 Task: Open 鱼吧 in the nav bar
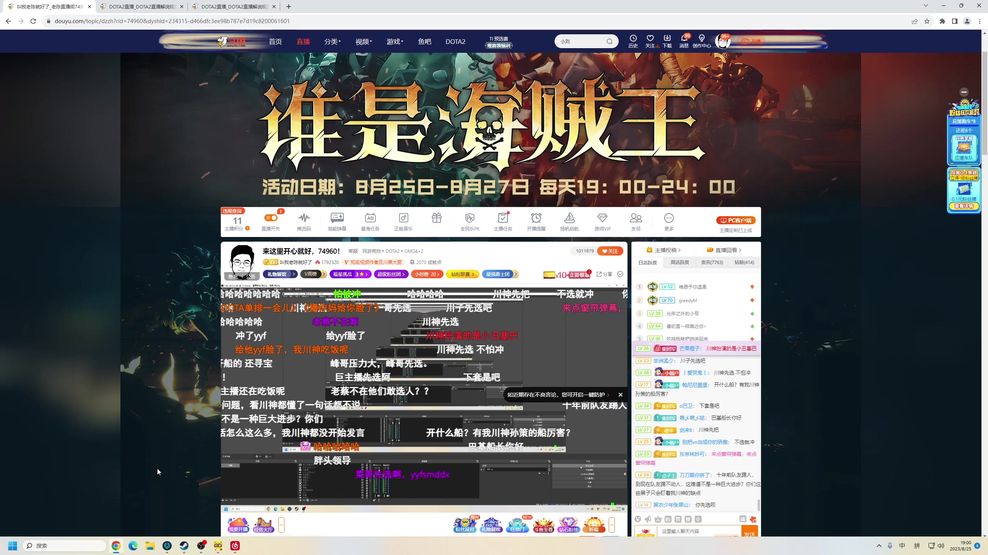[x=425, y=41]
